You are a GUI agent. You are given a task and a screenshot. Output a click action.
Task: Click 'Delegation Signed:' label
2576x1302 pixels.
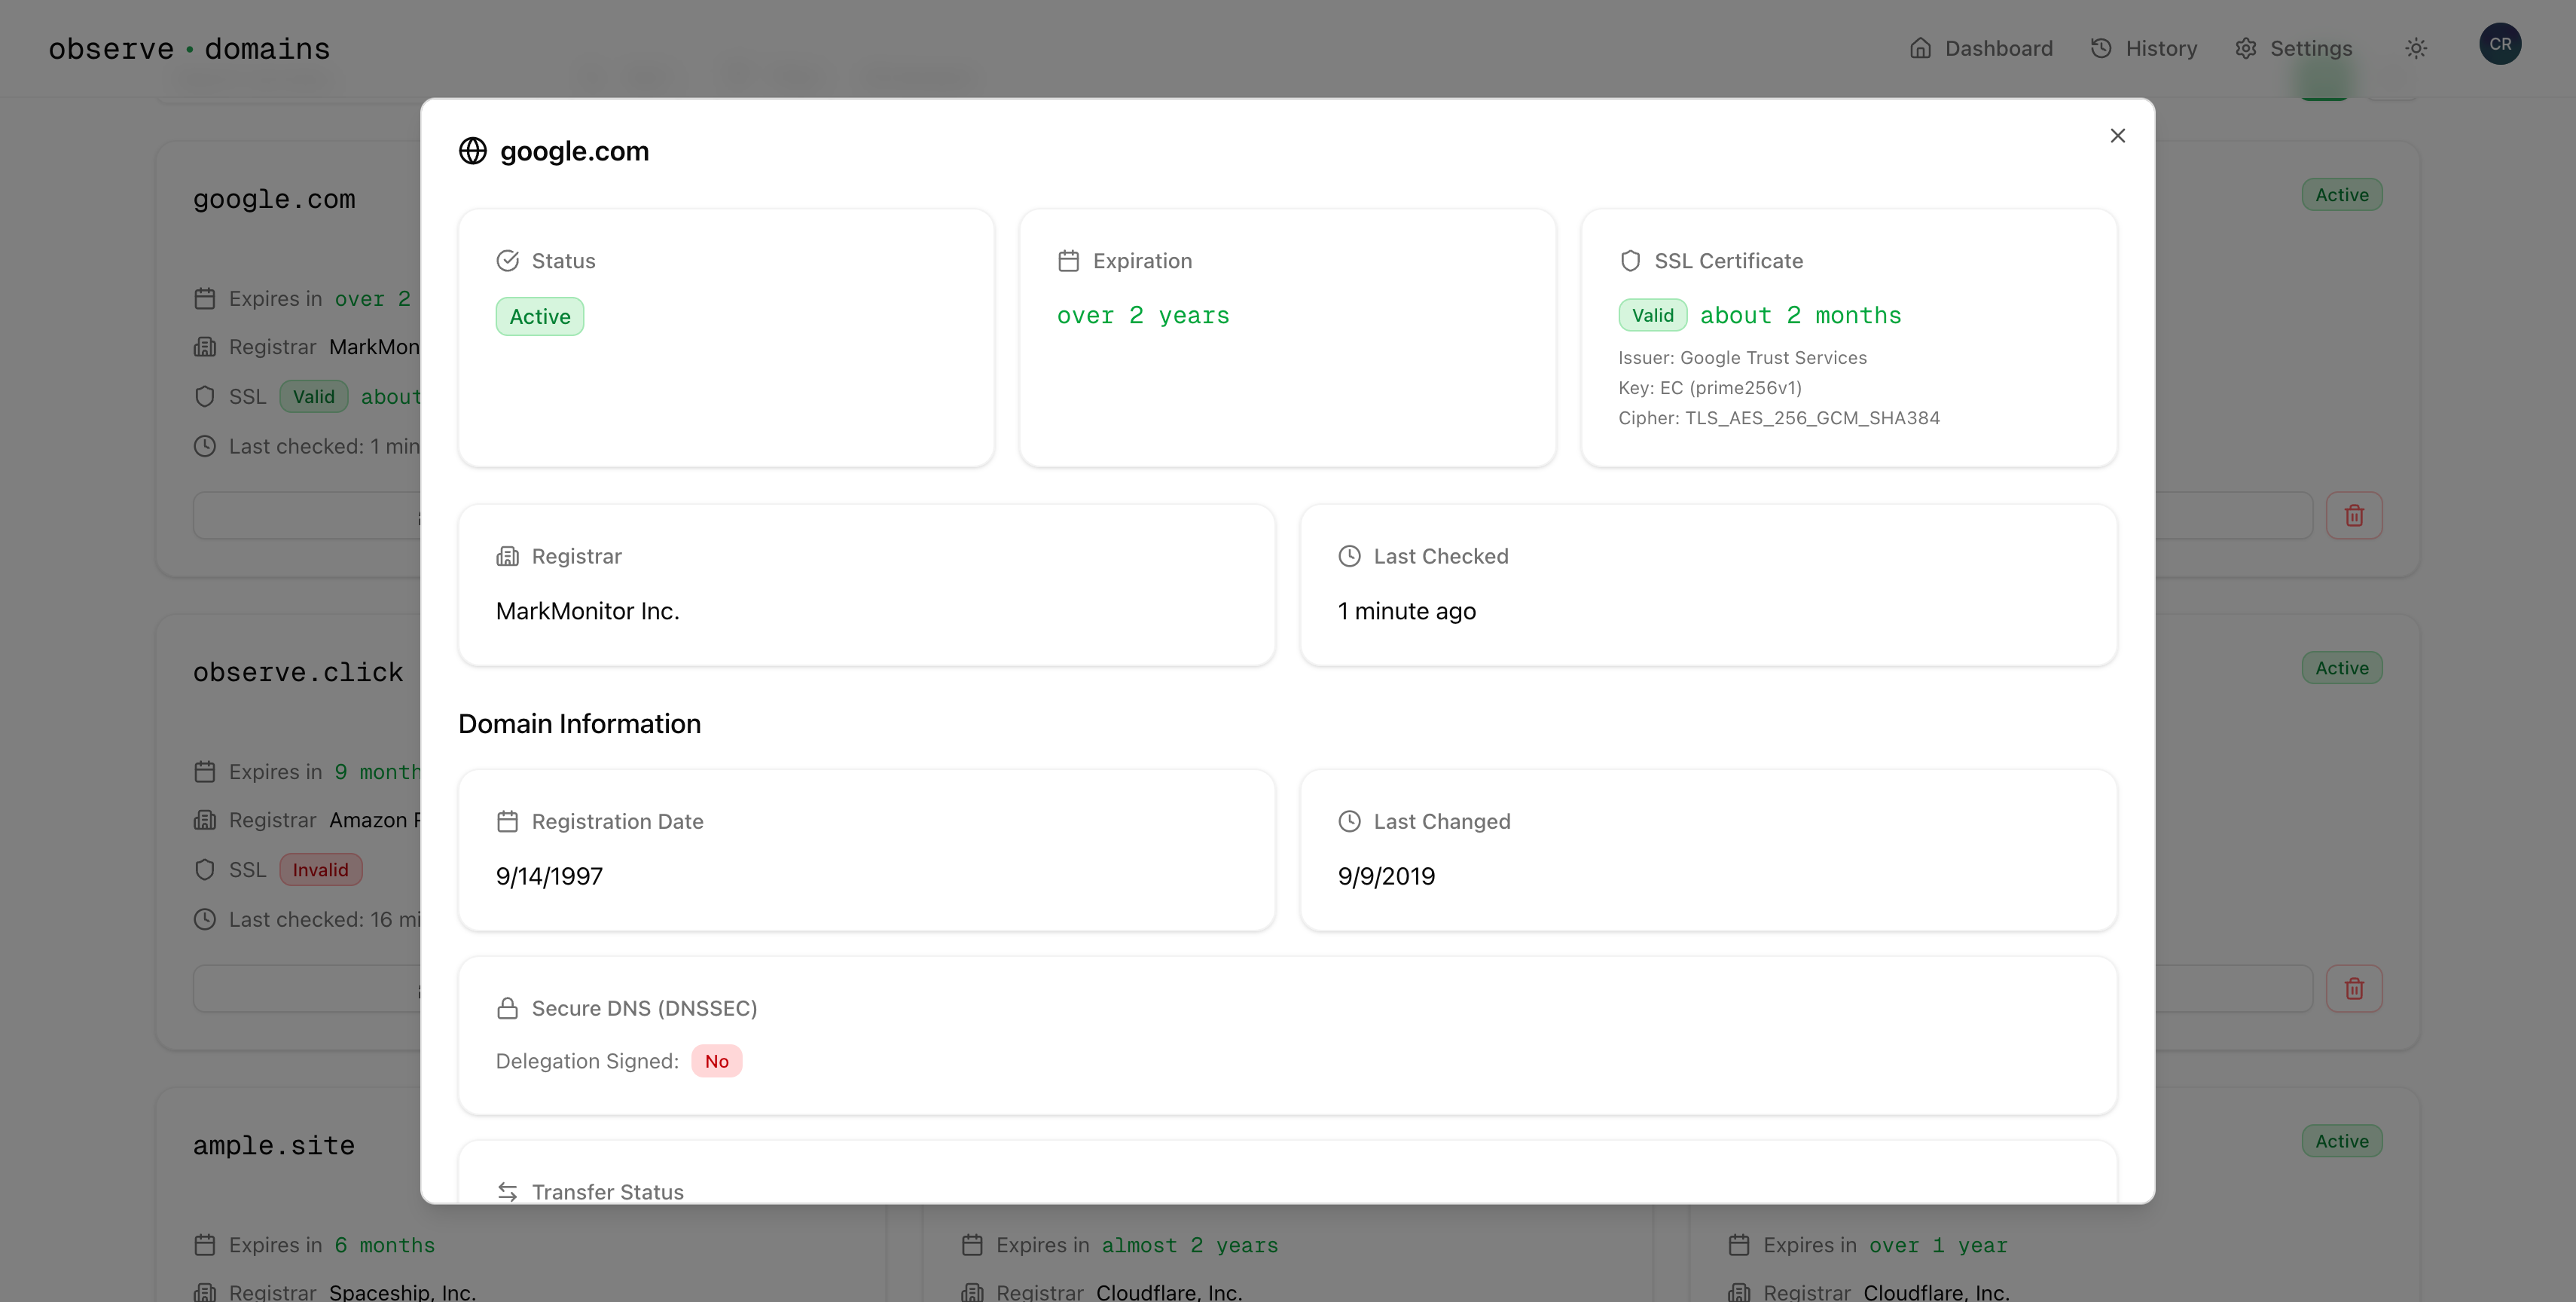tap(587, 1061)
